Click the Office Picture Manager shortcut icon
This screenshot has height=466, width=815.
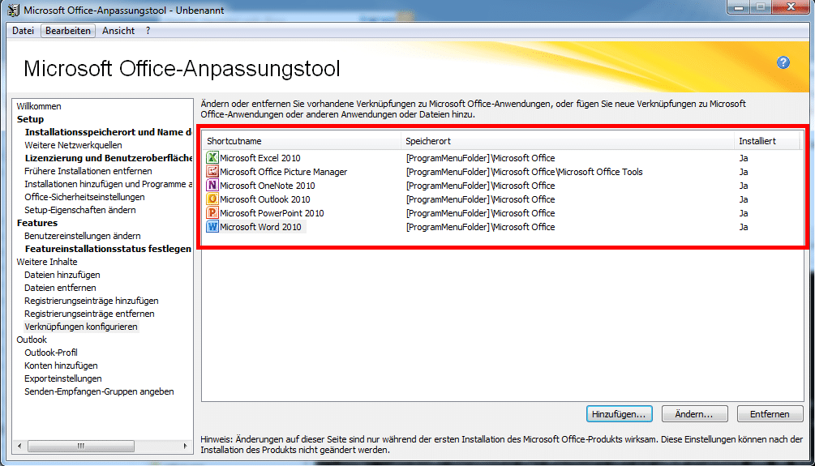212,172
